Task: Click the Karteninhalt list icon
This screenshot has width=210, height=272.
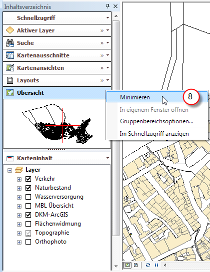Action: pos(10,158)
